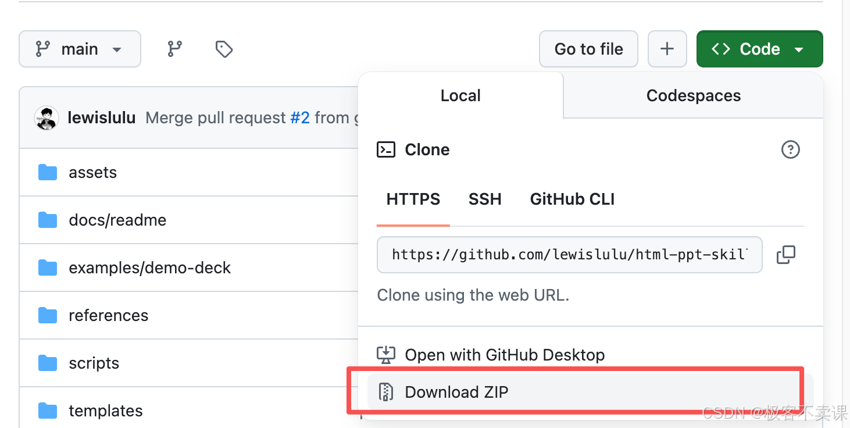Open the examples/demo-deck folder
The height and width of the screenshot is (428, 850).
point(149,268)
